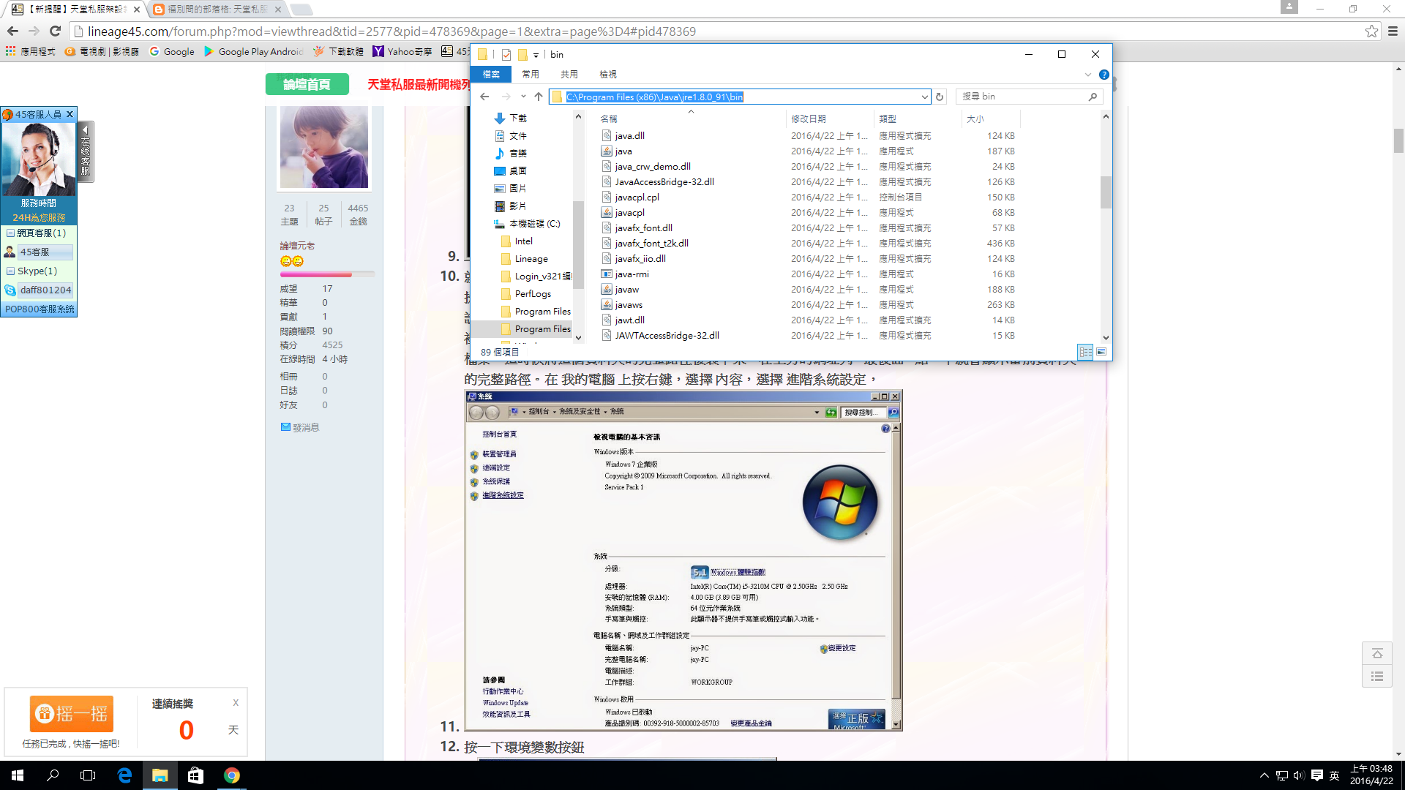Screen dimensions: 1405x790
Task: Sort by 大小 column header
Action: pos(991,118)
